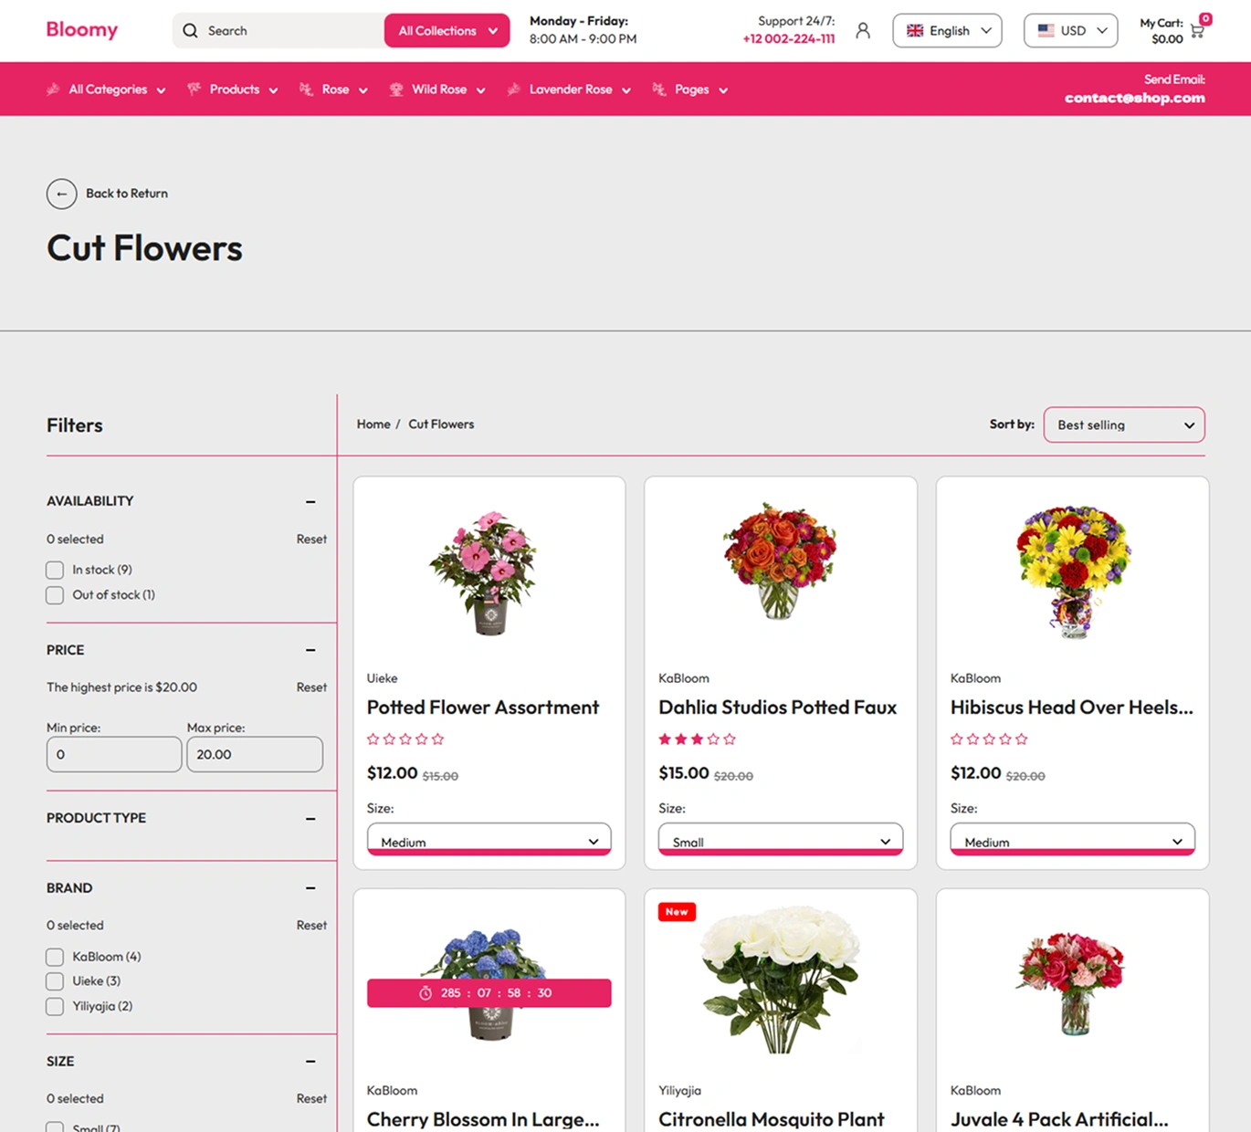
Task: Click the Max price input field
Action: point(255,755)
